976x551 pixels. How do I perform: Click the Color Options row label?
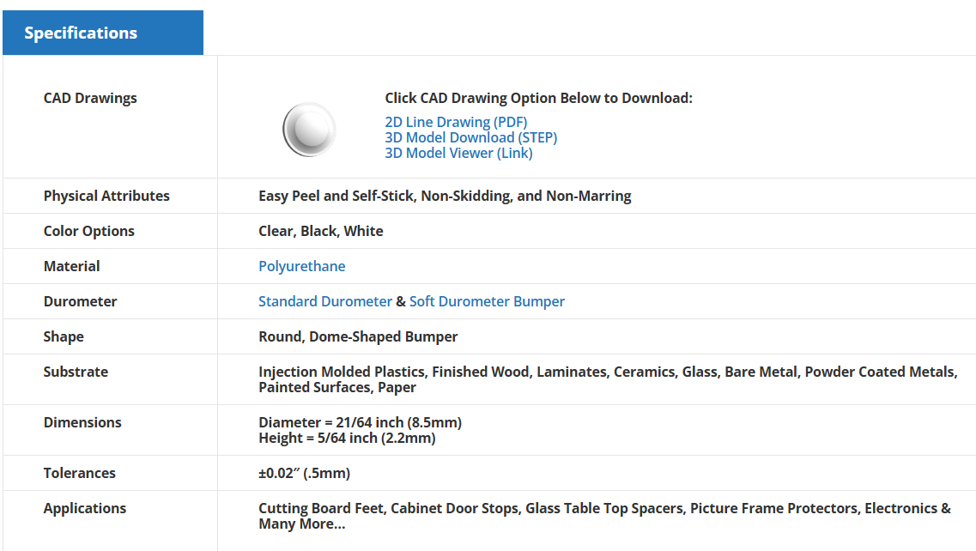[x=89, y=232]
